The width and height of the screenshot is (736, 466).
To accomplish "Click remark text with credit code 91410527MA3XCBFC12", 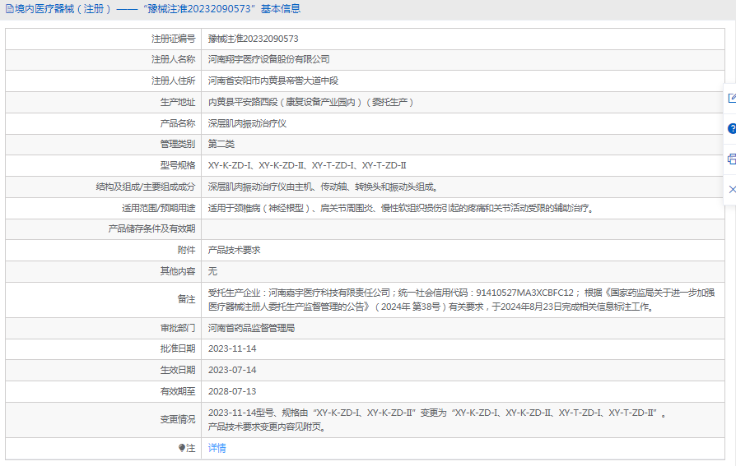I will tap(461, 299).
